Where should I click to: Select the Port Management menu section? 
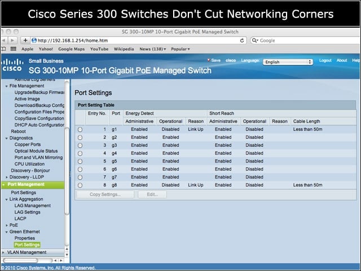click(33, 185)
